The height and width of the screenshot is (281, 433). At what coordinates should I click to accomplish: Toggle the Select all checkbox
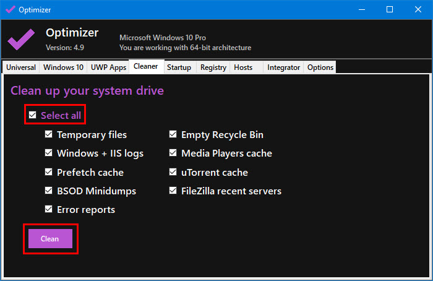coord(33,115)
